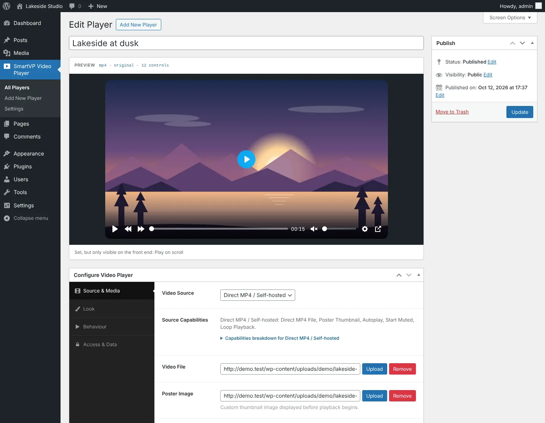Open Tools in the sidebar
545x423 pixels.
click(x=30, y=192)
